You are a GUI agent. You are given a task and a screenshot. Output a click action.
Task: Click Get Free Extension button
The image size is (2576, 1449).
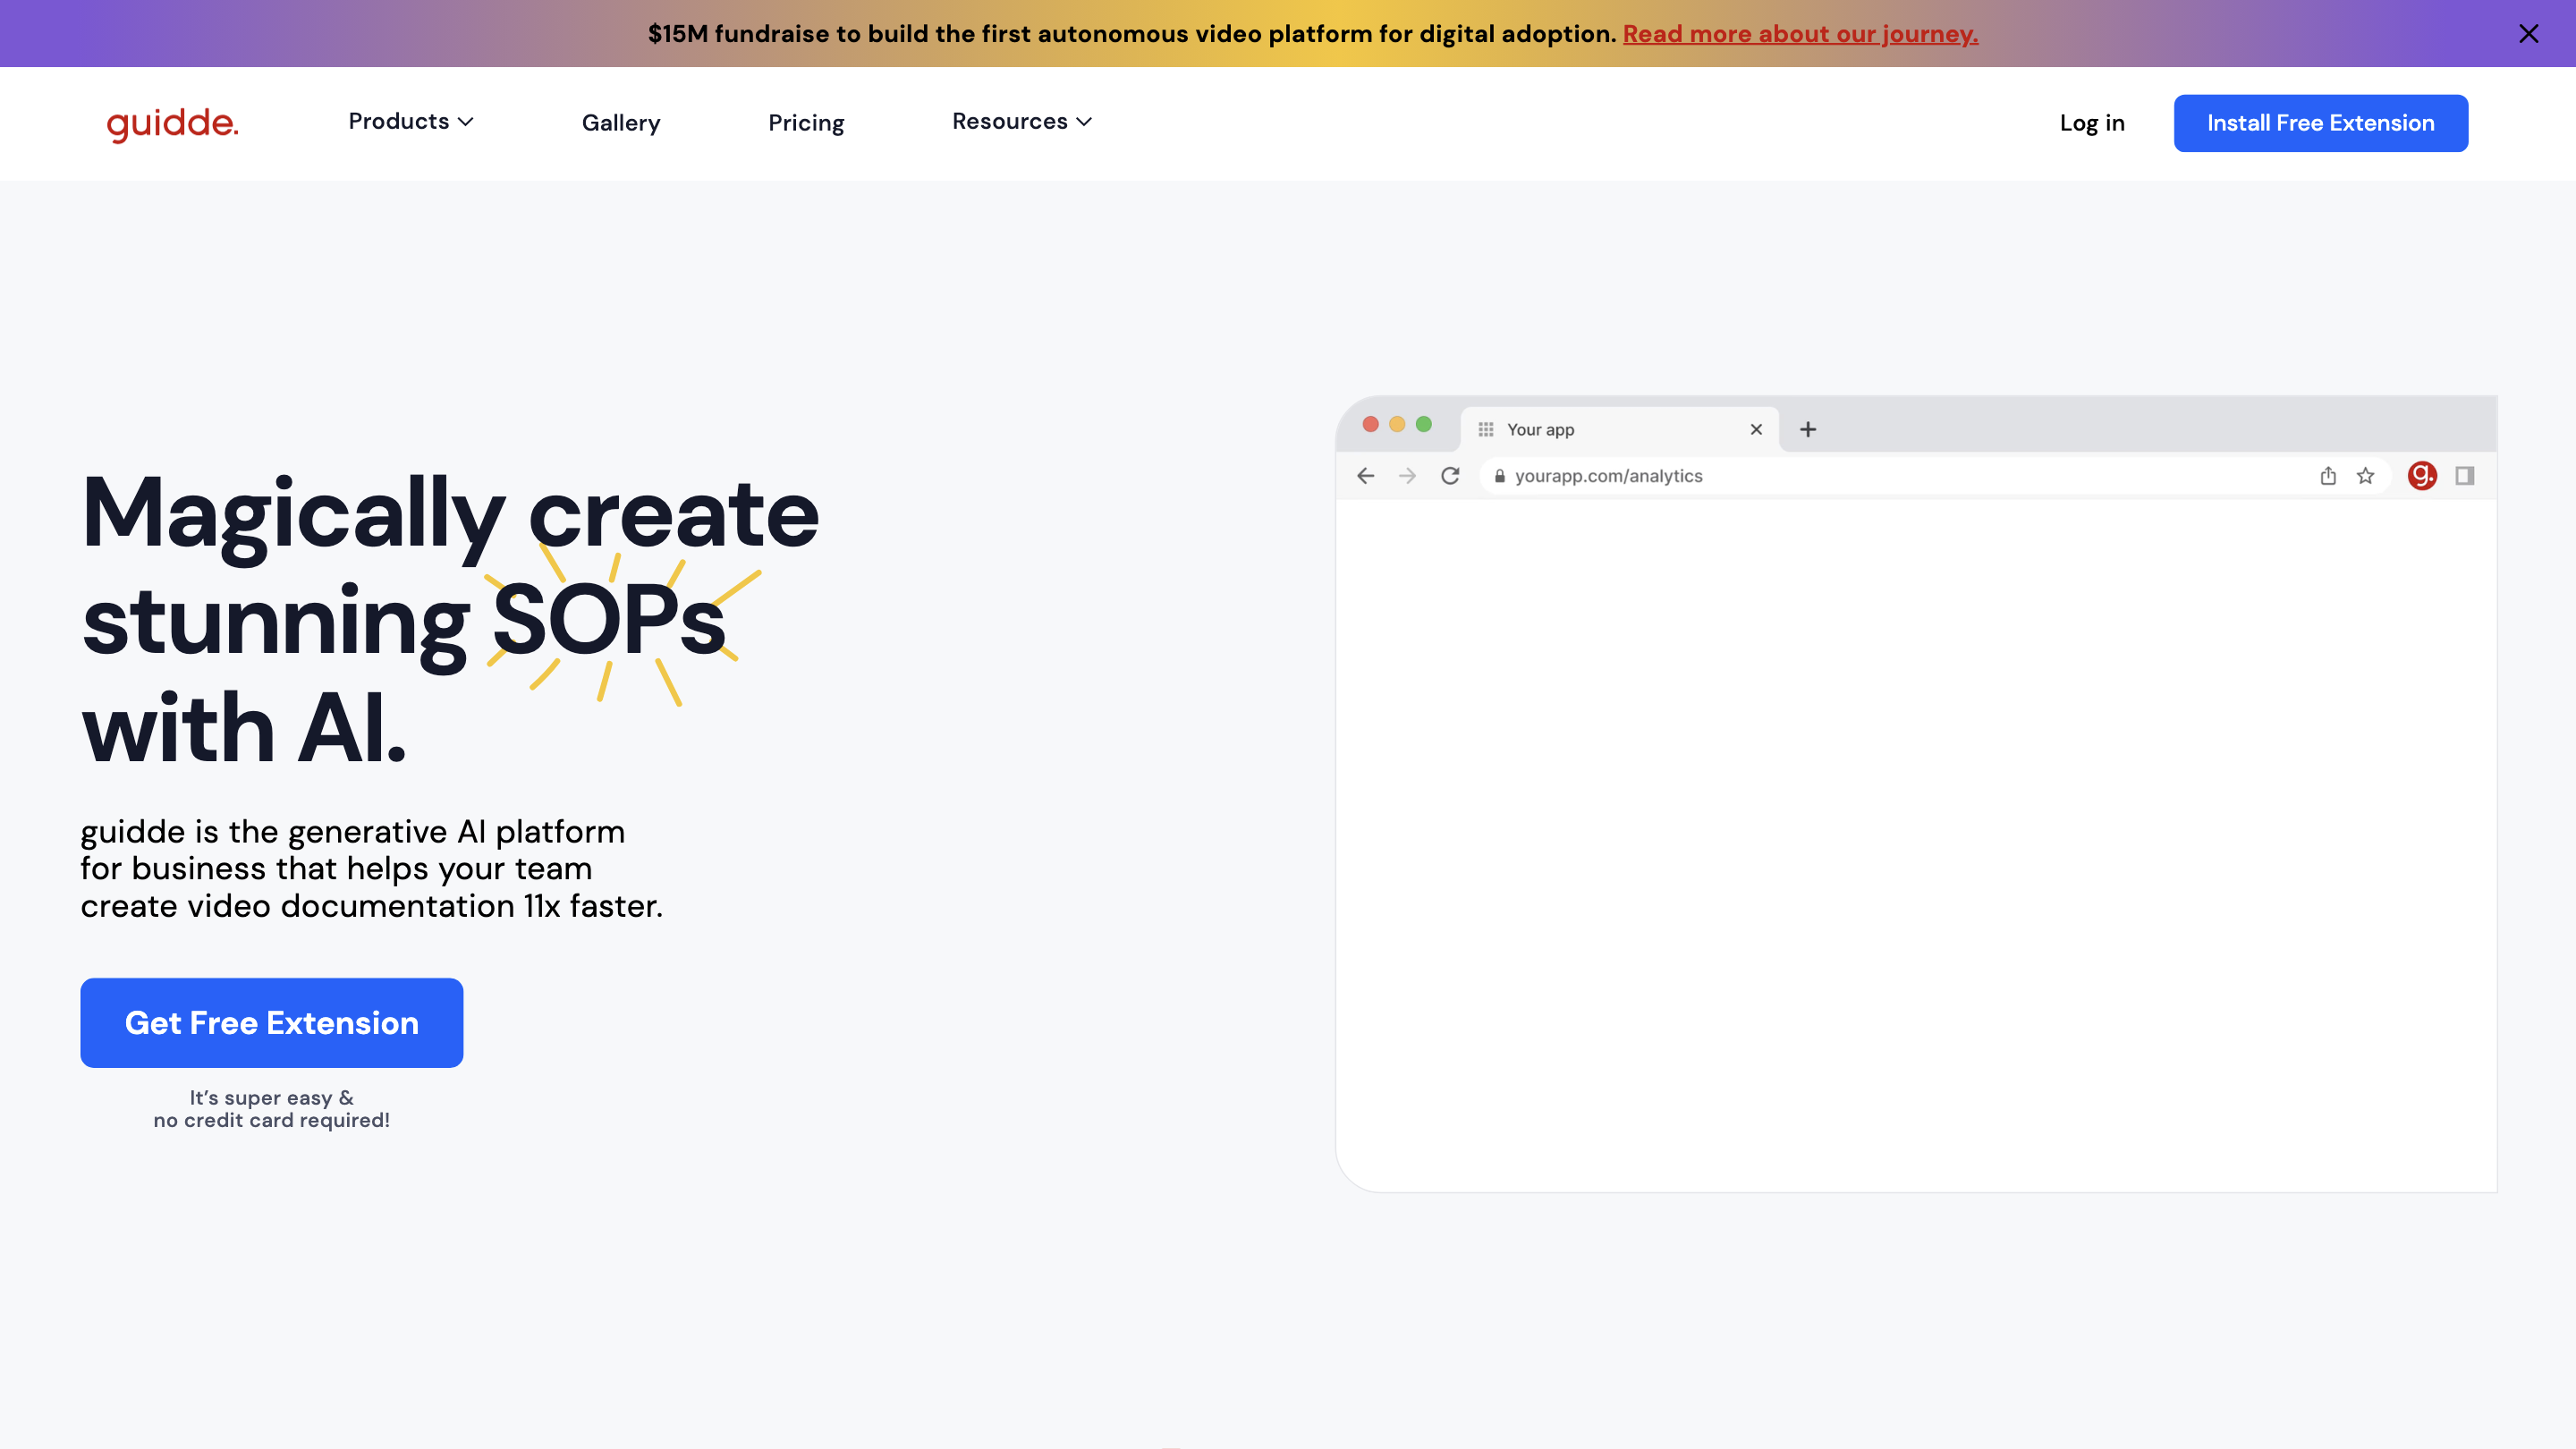tap(271, 1022)
